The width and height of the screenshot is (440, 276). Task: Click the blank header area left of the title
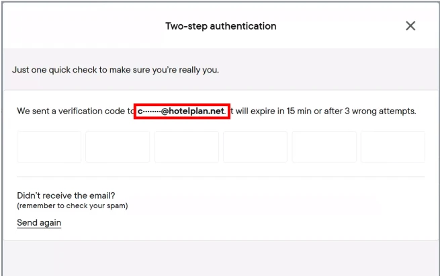pyautogui.click(x=81, y=26)
